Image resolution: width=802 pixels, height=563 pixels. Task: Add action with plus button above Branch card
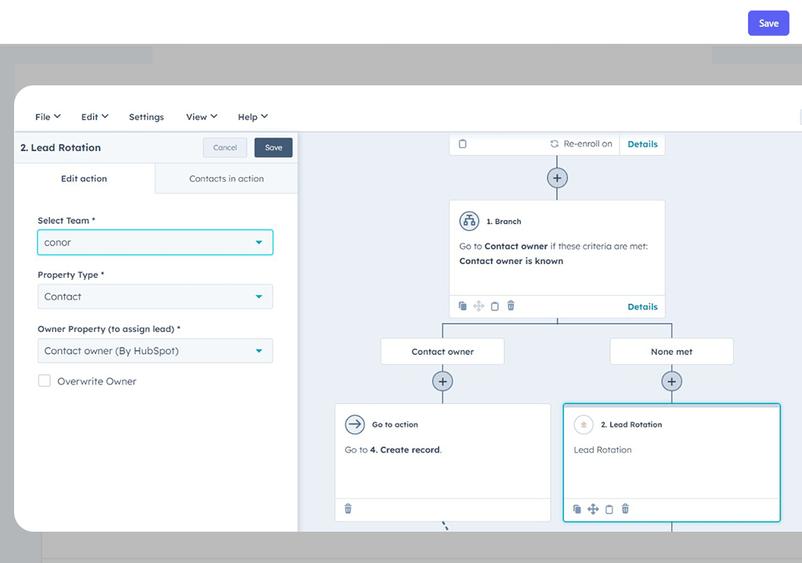click(x=557, y=178)
